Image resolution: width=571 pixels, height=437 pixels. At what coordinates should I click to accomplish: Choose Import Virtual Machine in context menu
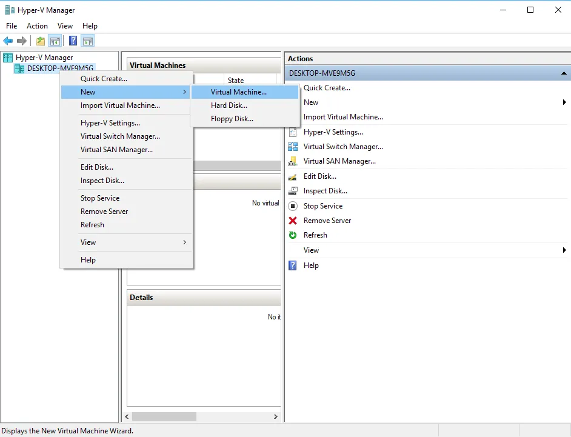(126, 105)
